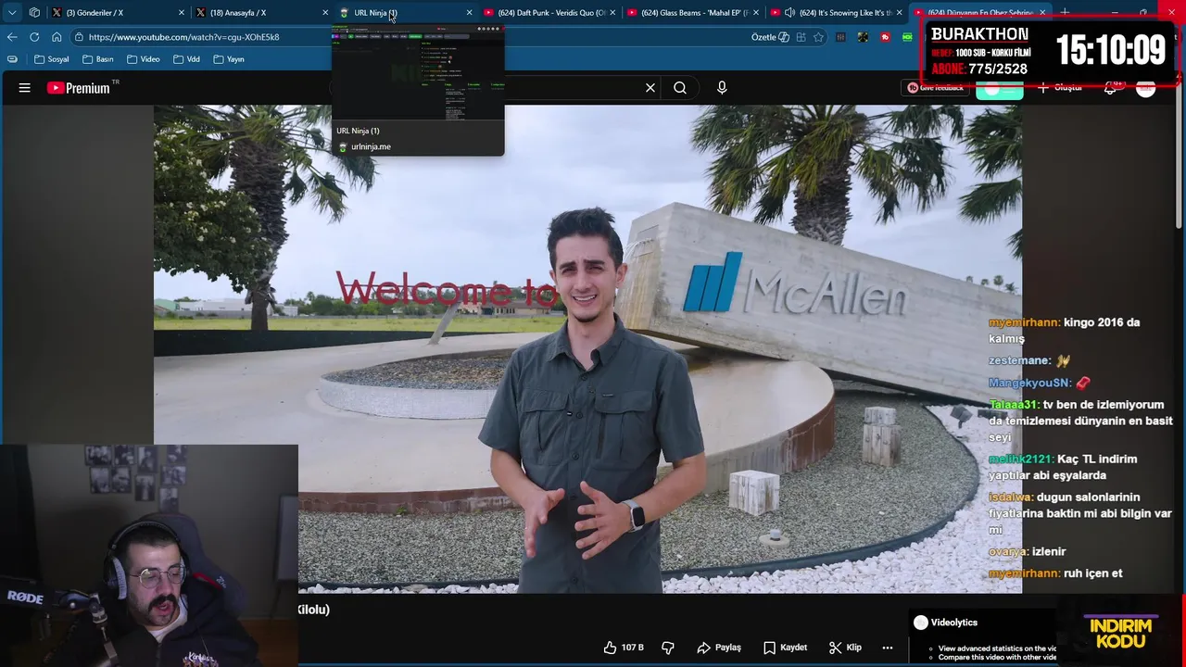Open the Videolytics panel header
1186x667 pixels.
[x=945, y=623]
